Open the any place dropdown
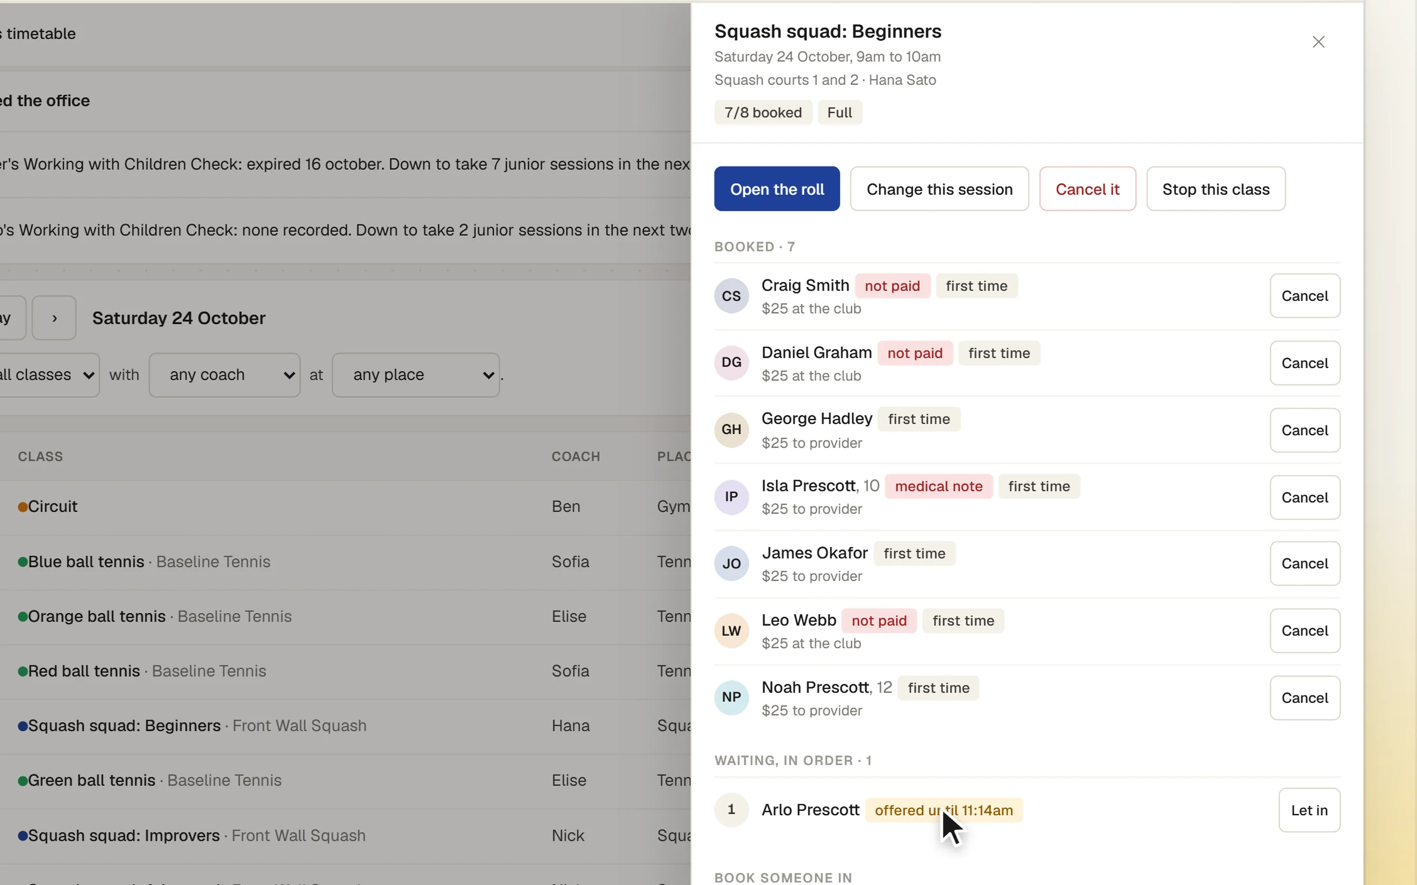This screenshot has width=1417, height=885. pos(416,375)
